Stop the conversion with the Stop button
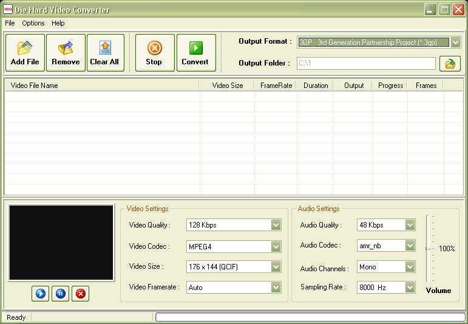This screenshot has height=324, width=468. (x=155, y=53)
